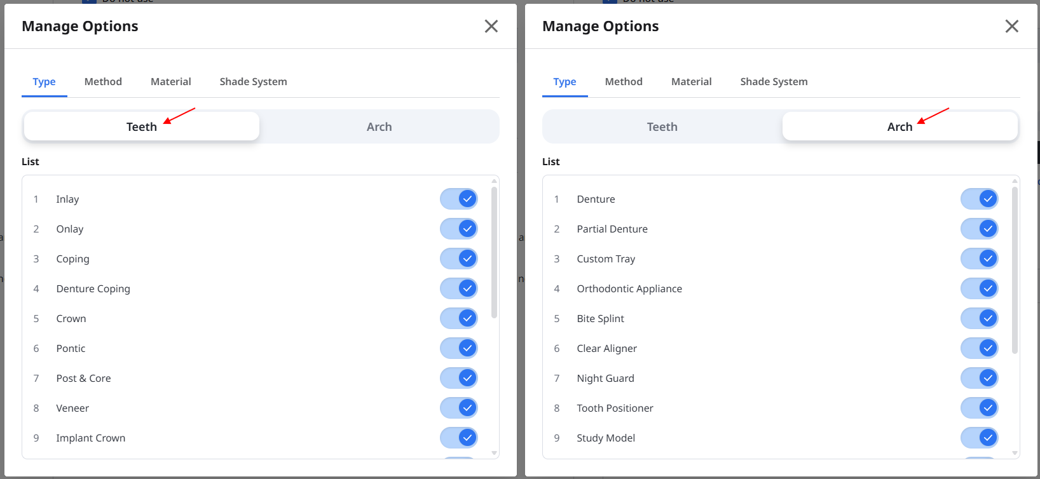Disable the Implant Crown toggle
The height and width of the screenshot is (479, 1040).
coord(459,438)
